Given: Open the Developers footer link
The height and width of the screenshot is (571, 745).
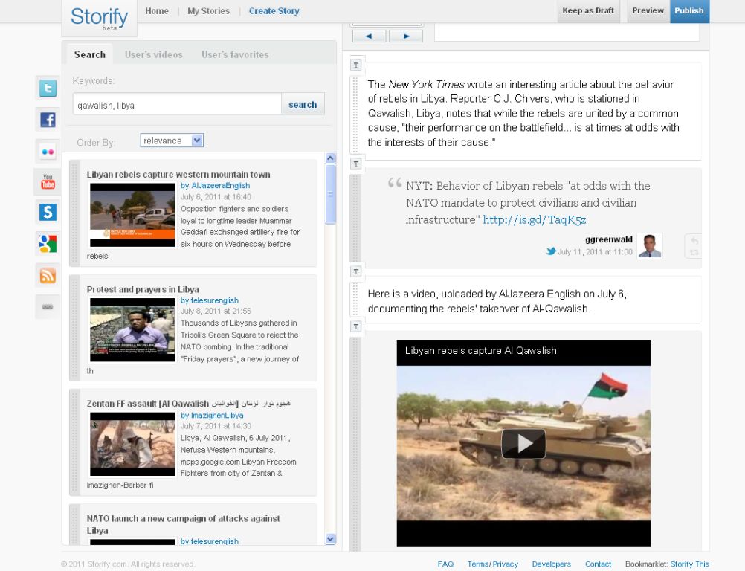Looking at the screenshot, I should pos(552,564).
